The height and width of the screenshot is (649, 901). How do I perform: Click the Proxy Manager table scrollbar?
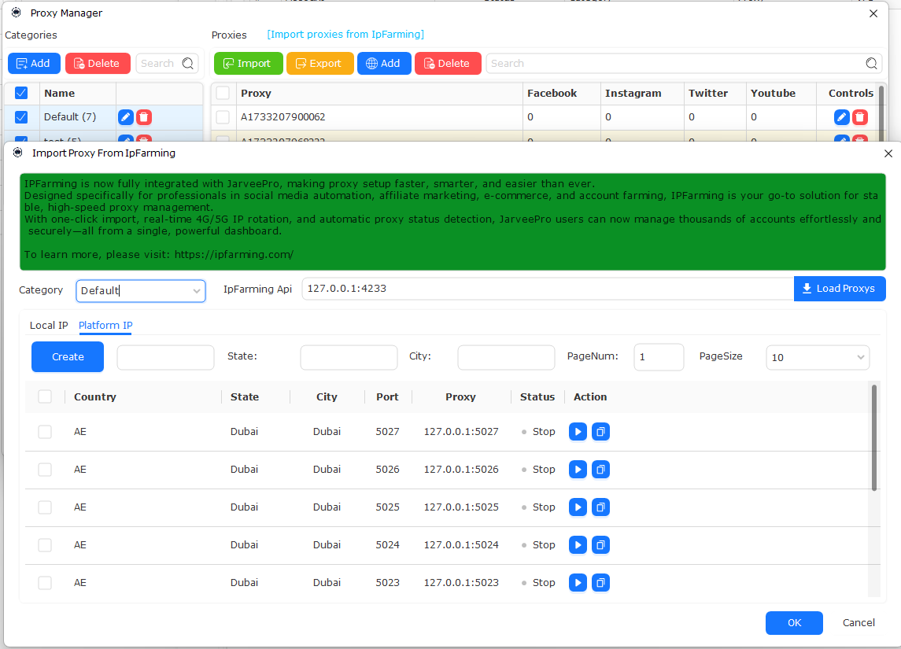[881, 112]
